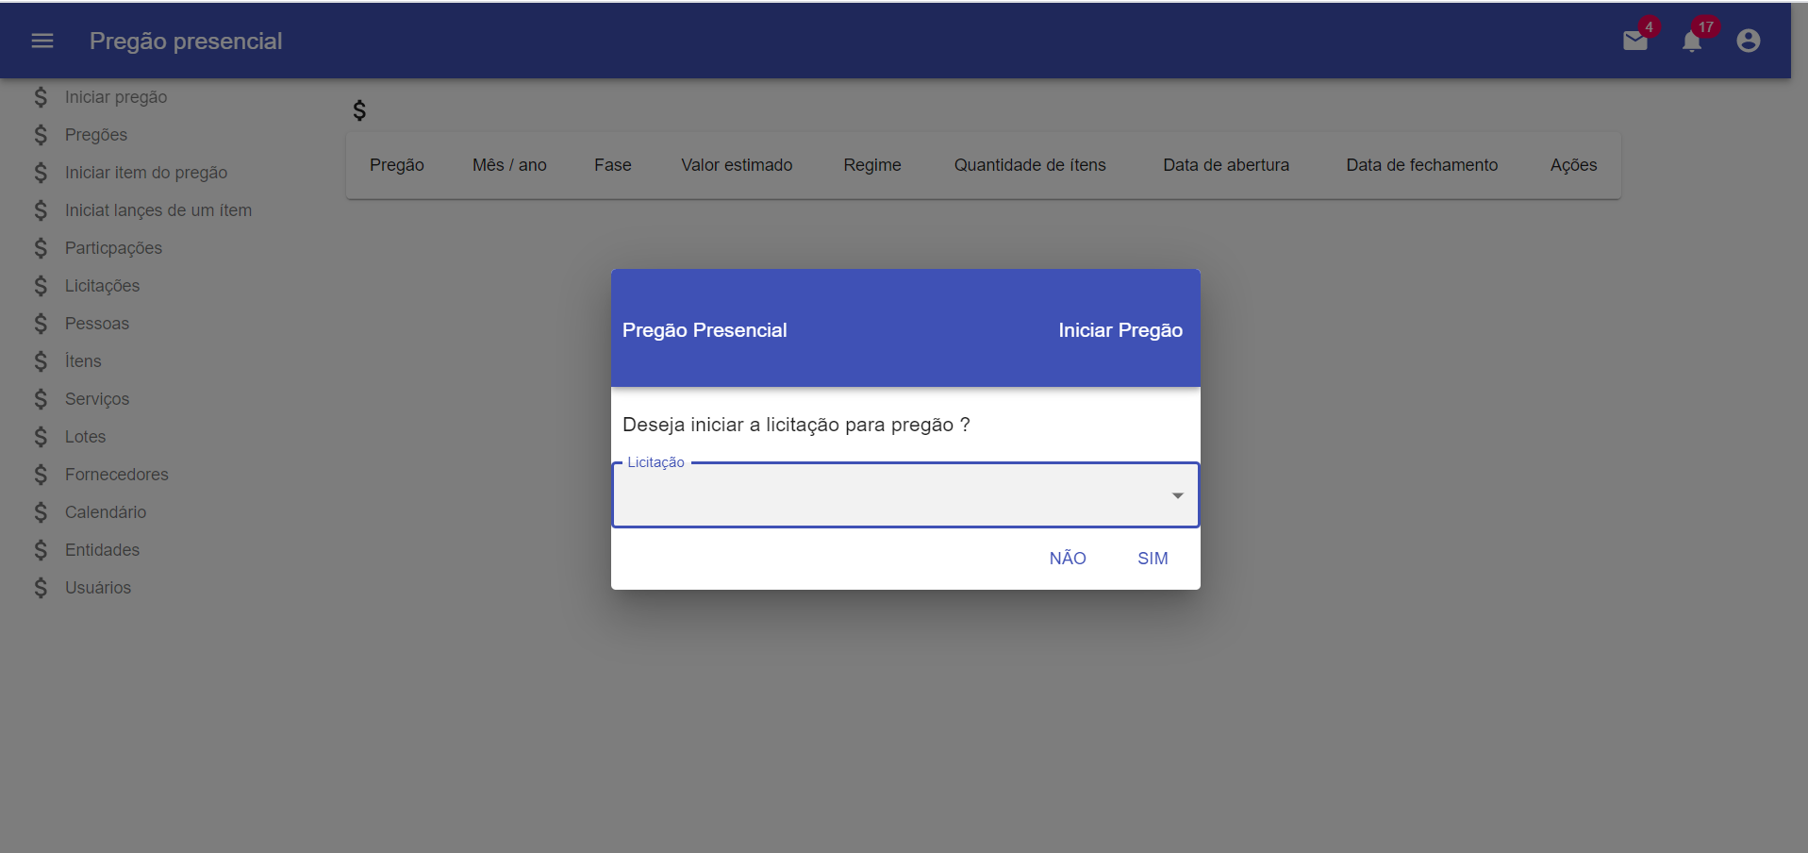Click the Mês / ano column header

pyautogui.click(x=509, y=165)
